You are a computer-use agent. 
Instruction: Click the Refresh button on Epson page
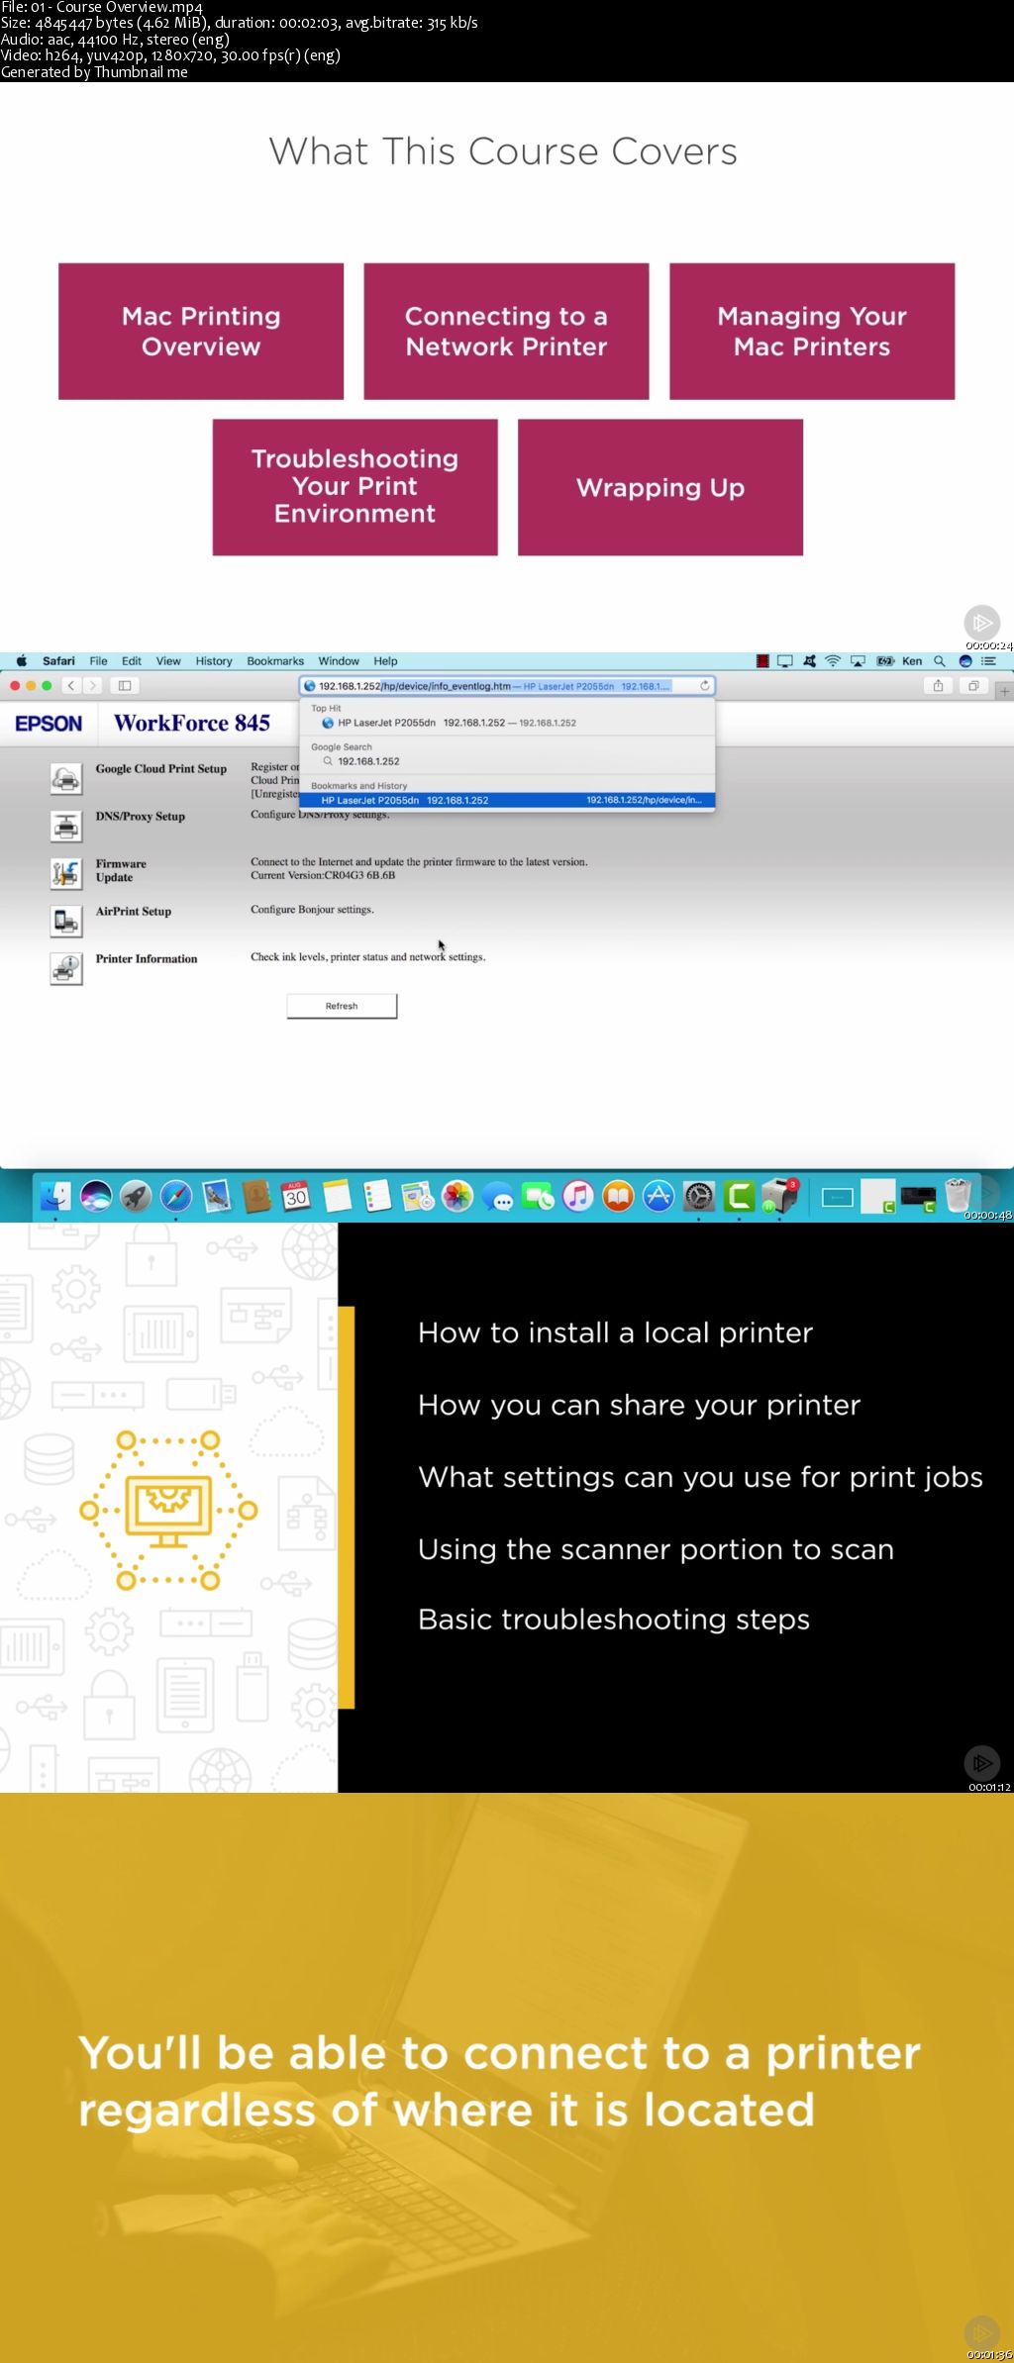click(342, 1006)
